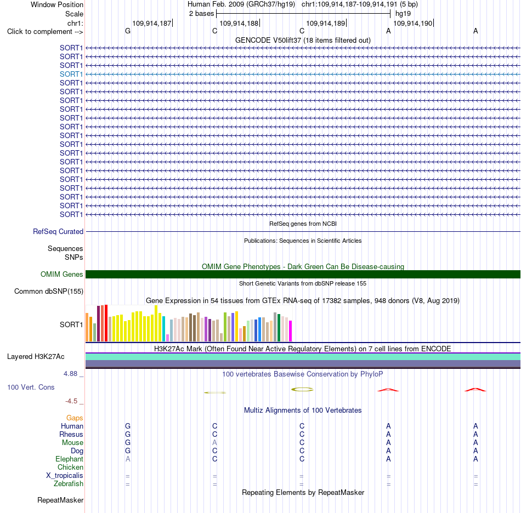
Task: Click the Elephant alignment row label
Action: [69, 459]
